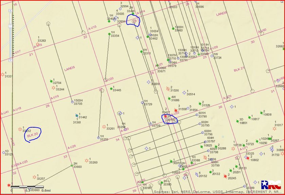Viewport: 285px width, 195px height.
Task: Click the BLK 21 block label
Action: point(239,69)
